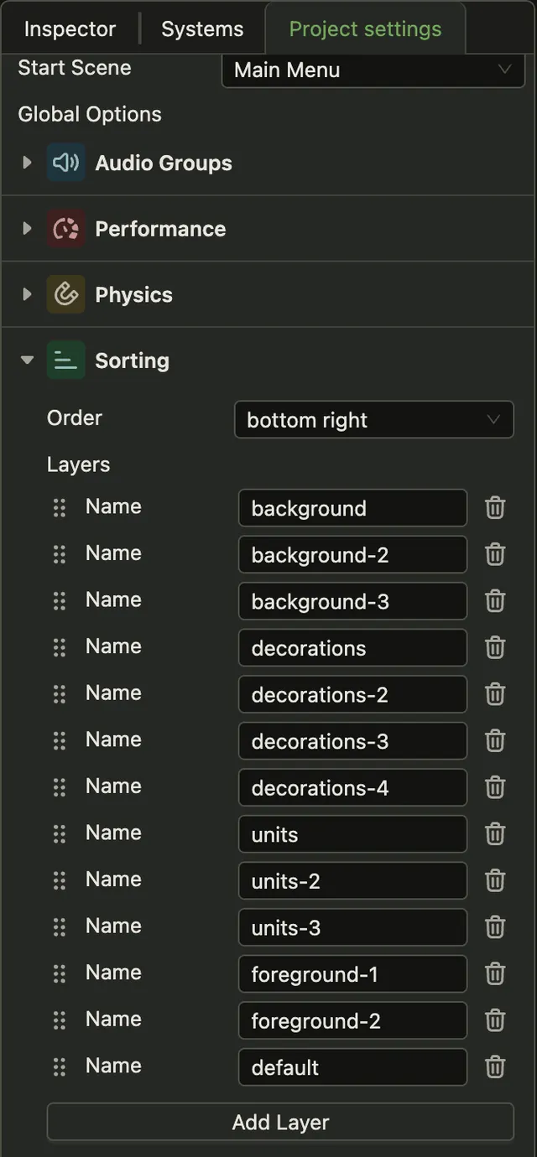The image size is (537, 1157).
Task: Edit the units-2 name field
Action: [352, 880]
